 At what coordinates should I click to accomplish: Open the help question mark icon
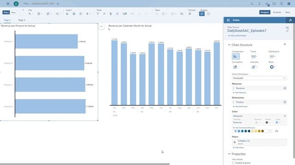pyautogui.click(x=282, y=4)
